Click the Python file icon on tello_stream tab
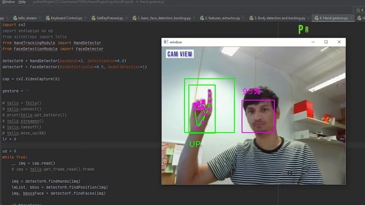 (x=15, y=18)
